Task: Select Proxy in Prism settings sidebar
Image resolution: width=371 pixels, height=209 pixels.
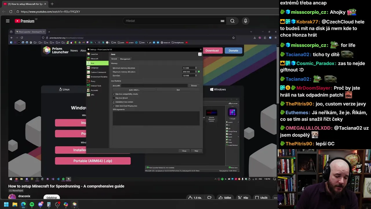Action: click(98, 81)
